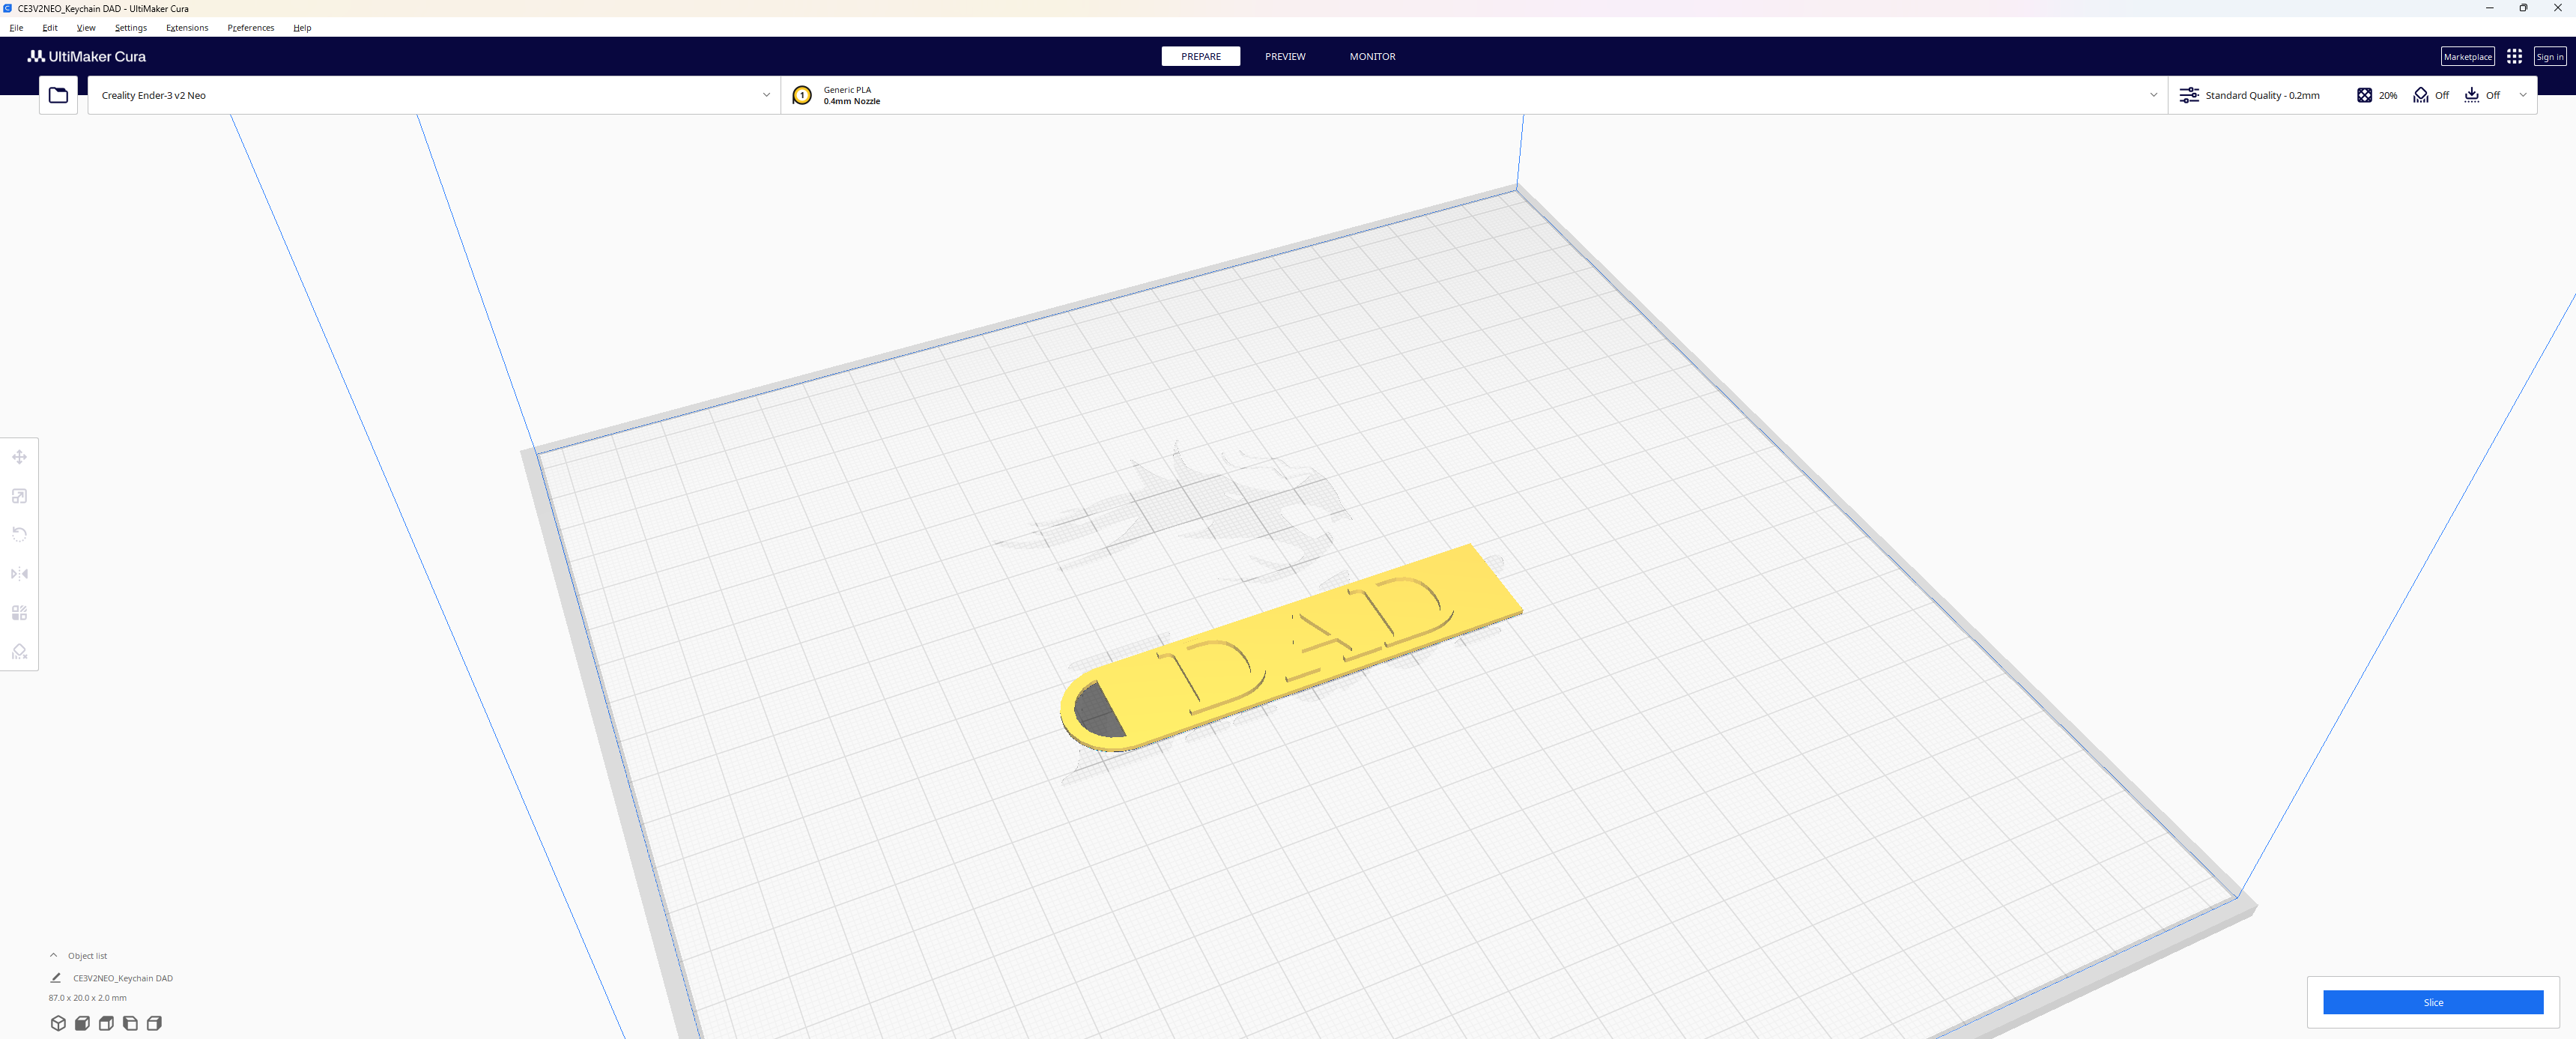Switch to 3D view cube icon
Image resolution: width=2576 pixels, height=1039 pixels.
pos(58,1023)
